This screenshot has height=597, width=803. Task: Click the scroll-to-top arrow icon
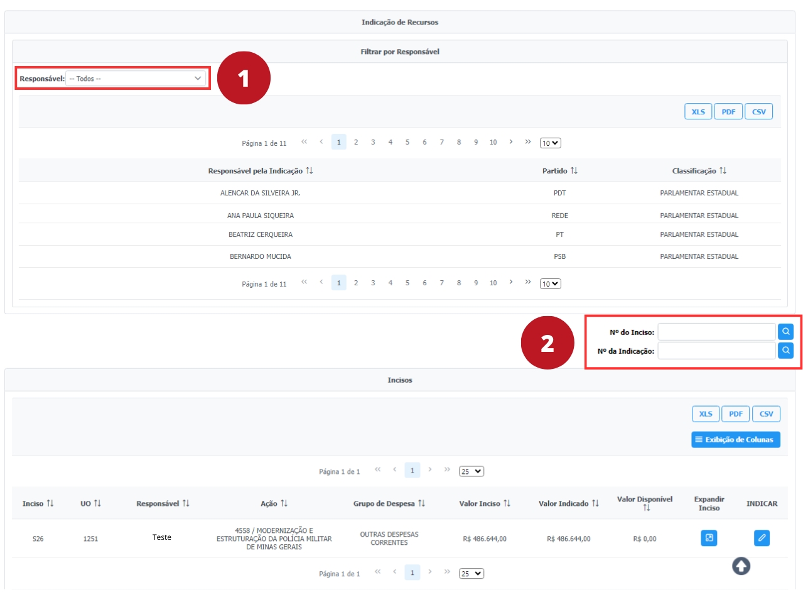coord(741,566)
